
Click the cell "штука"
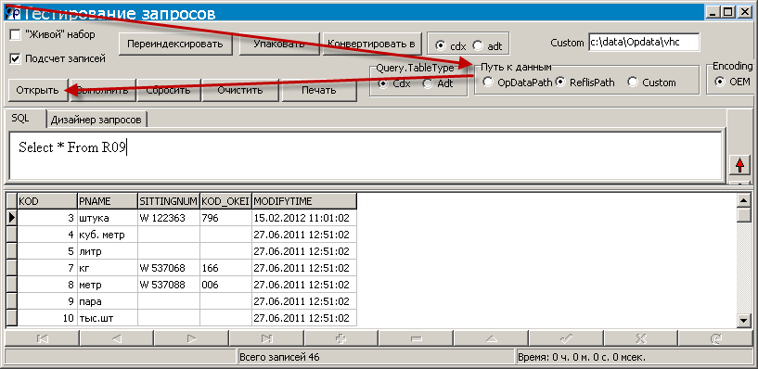(x=108, y=218)
